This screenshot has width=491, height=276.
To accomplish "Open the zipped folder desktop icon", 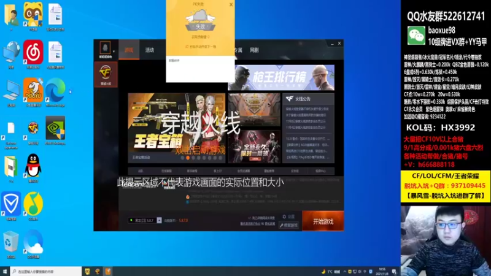I will tap(11, 168).
